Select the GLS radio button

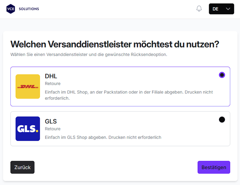coord(222,120)
